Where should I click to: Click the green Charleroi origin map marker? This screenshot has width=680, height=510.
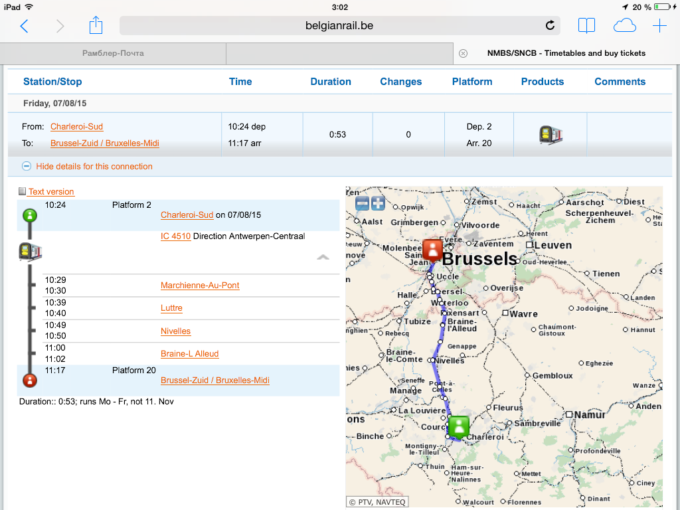459,426
